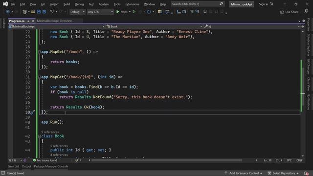Click the MinimalBookApi solution name button in title bar

click(242, 4)
